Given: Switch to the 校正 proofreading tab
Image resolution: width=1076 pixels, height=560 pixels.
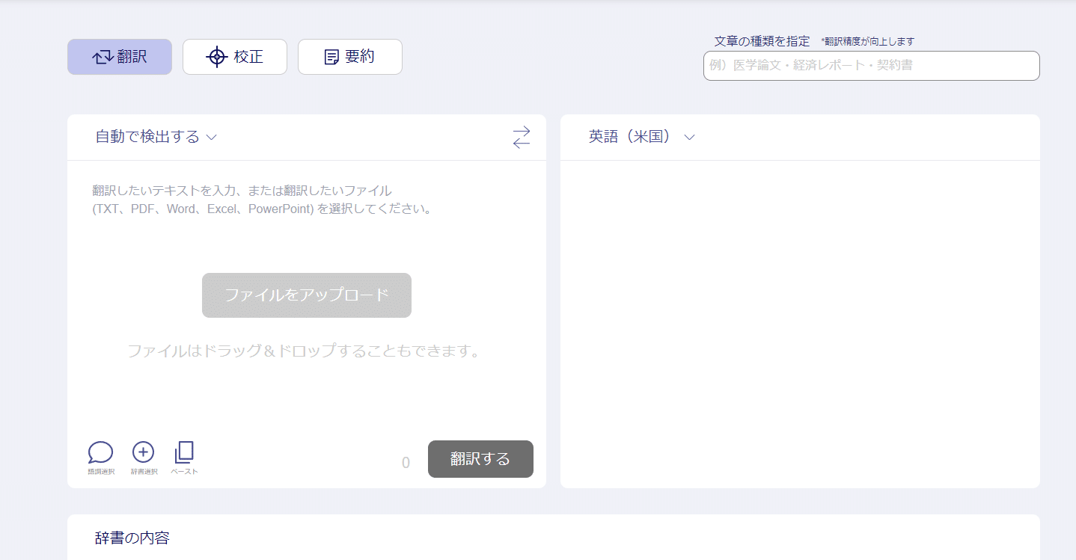Looking at the screenshot, I should click(234, 57).
